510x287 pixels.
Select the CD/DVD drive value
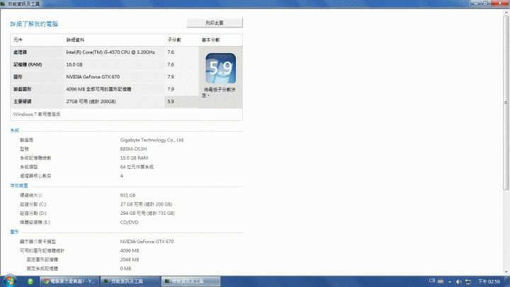click(129, 223)
